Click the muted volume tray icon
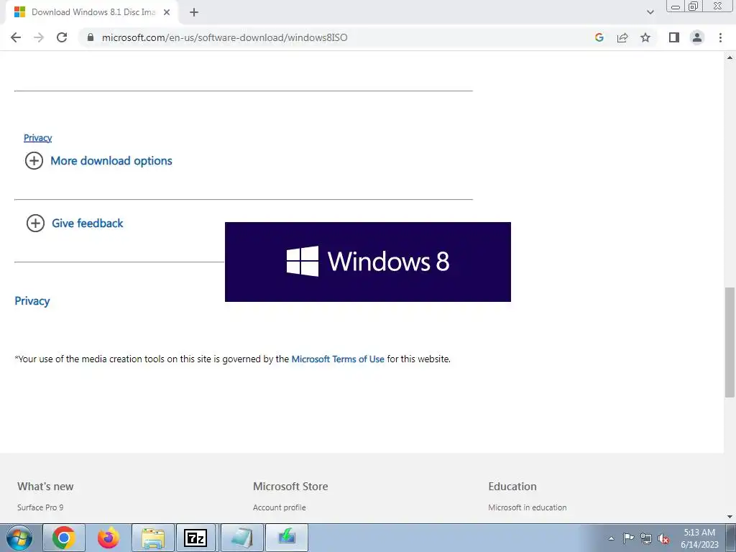736x552 pixels. point(663,538)
